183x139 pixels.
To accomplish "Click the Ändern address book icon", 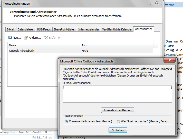I will point(26,38).
